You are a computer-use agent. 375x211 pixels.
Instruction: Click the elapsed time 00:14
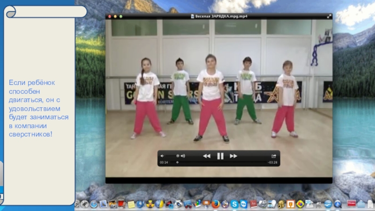(x=164, y=162)
